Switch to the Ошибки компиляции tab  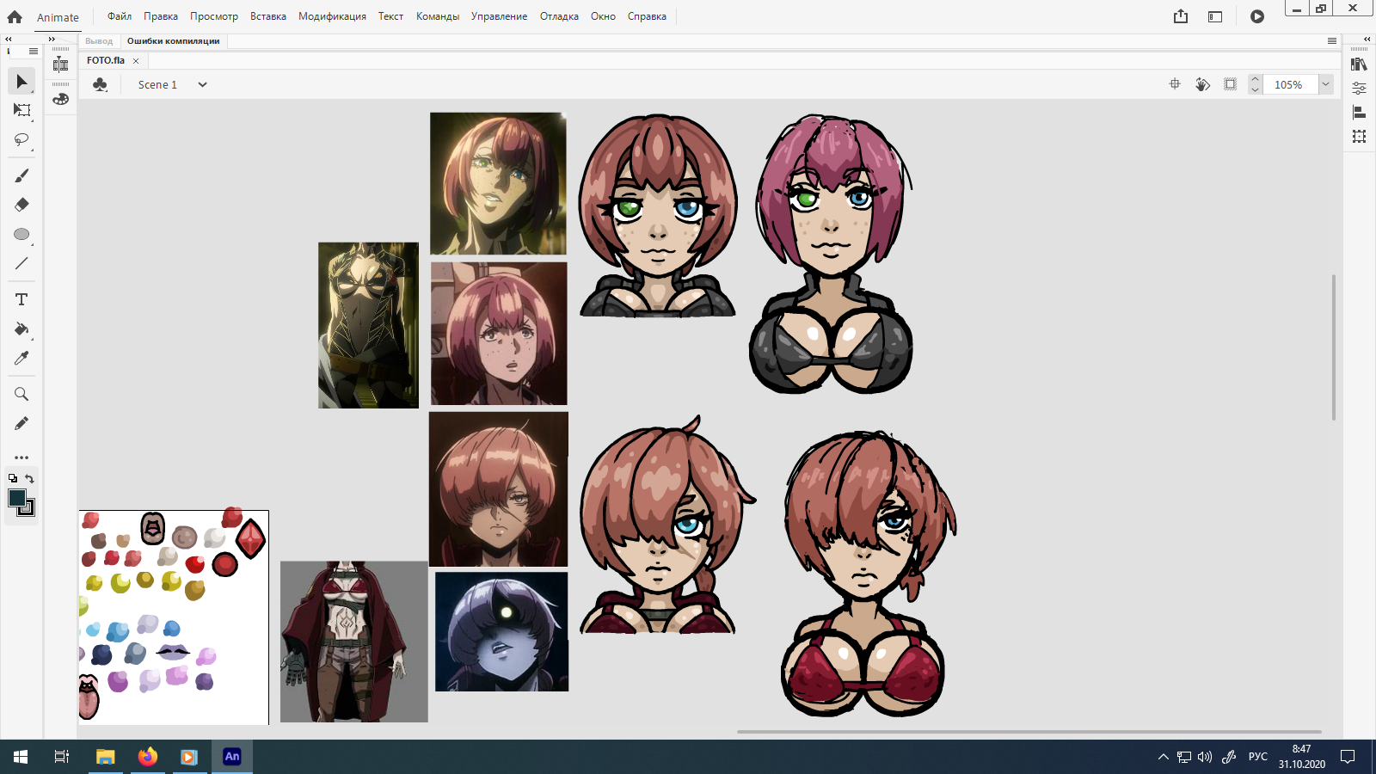tap(174, 40)
